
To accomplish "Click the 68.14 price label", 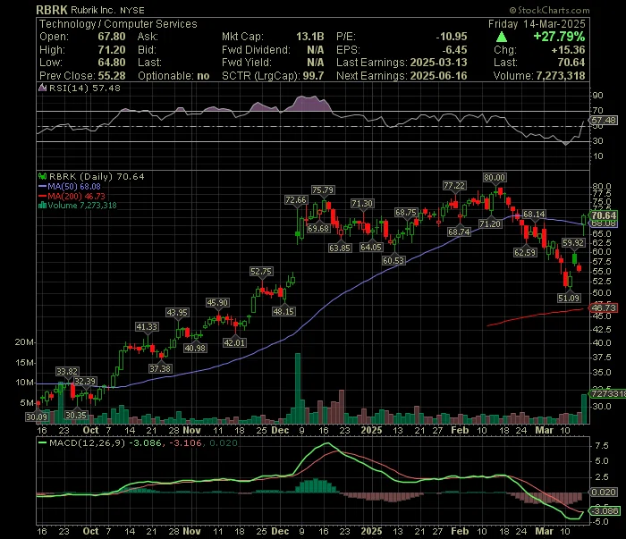I will [x=534, y=215].
